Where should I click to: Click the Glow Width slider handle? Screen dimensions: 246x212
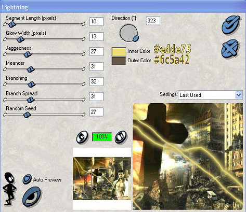tap(20, 39)
